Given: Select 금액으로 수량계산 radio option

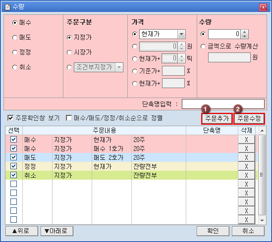Looking at the screenshot, I should click(x=203, y=47).
